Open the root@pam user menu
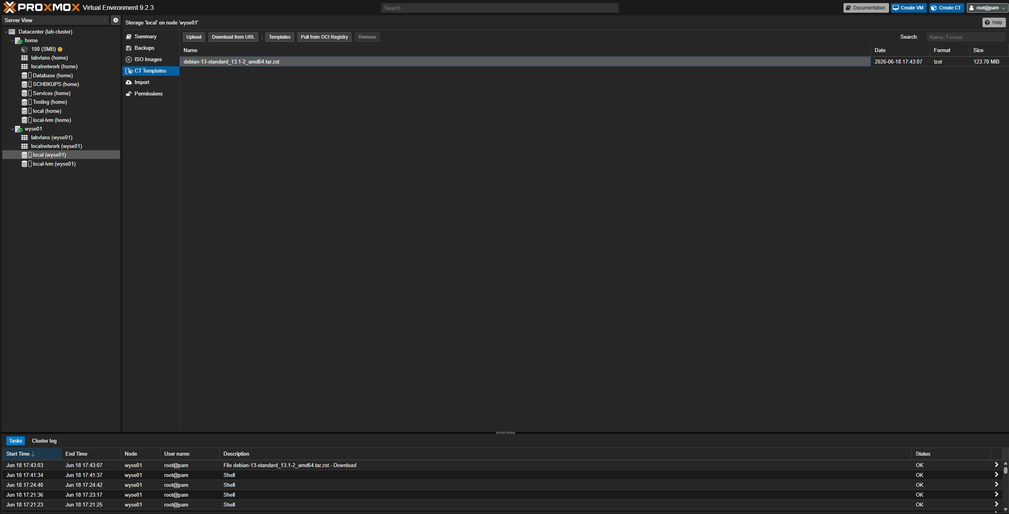 (987, 8)
